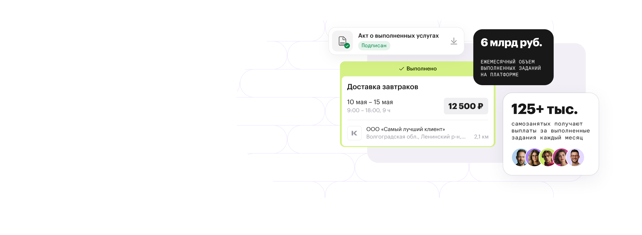Select the man with glasses avatar on lavender

[575, 158]
